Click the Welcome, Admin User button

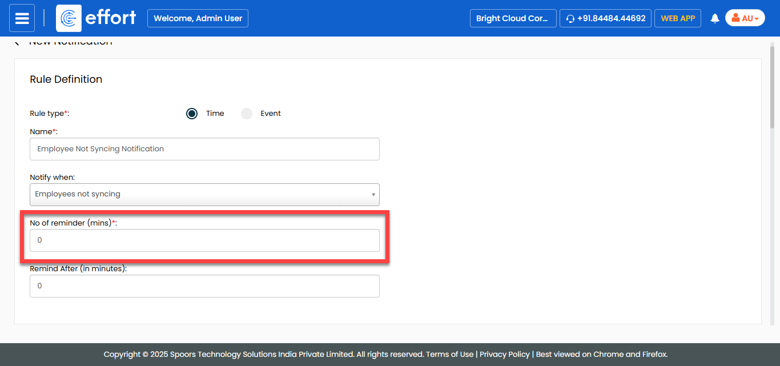pyautogui.click(x=198, y=18)
